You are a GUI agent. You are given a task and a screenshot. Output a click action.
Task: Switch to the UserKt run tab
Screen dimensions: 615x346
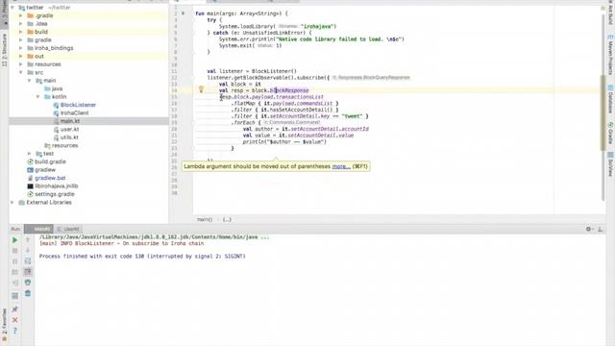68,229
